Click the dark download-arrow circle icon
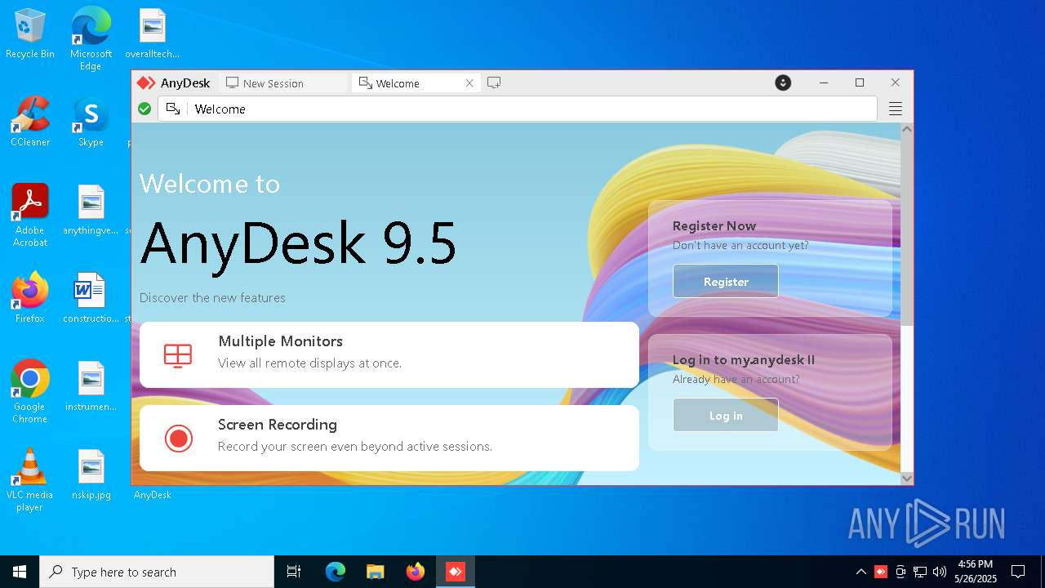 783,82
